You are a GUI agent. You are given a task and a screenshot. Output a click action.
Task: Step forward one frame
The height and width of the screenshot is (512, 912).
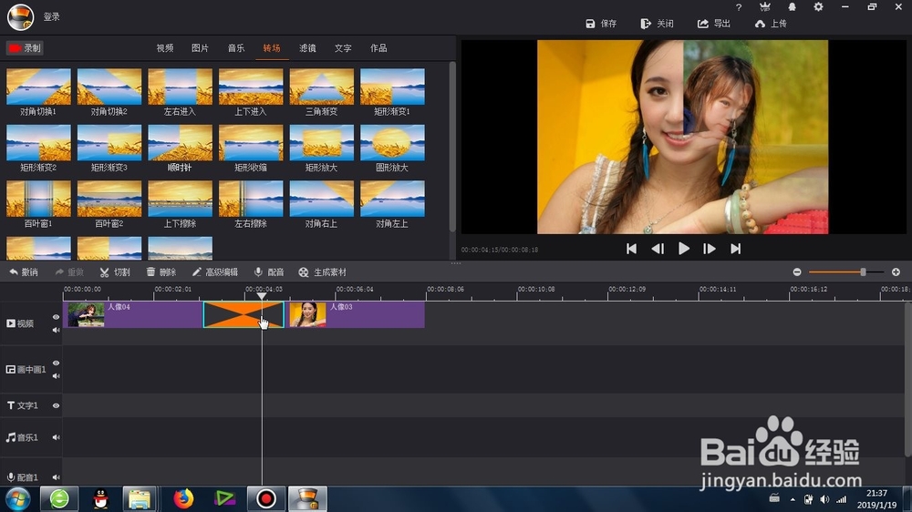click(x=709, y=249)
